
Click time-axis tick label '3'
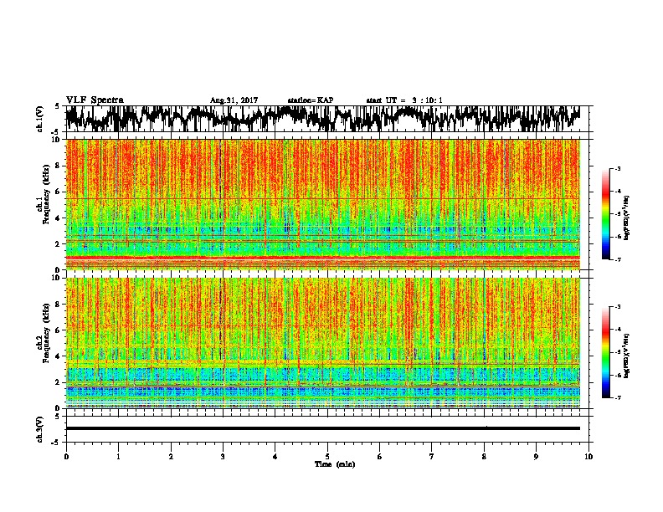pos(223,457)
